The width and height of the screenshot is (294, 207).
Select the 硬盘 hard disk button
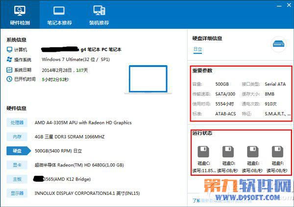click(19, 151)
